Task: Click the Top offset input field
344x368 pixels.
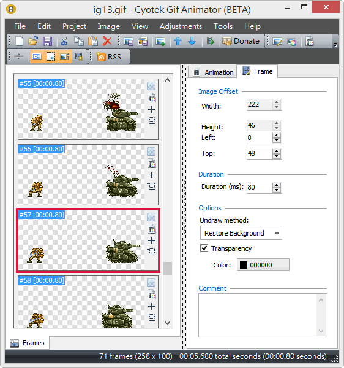Action: 260,154
